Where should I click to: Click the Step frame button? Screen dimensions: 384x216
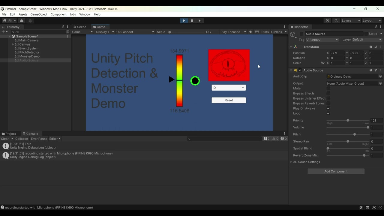point(200,21)
